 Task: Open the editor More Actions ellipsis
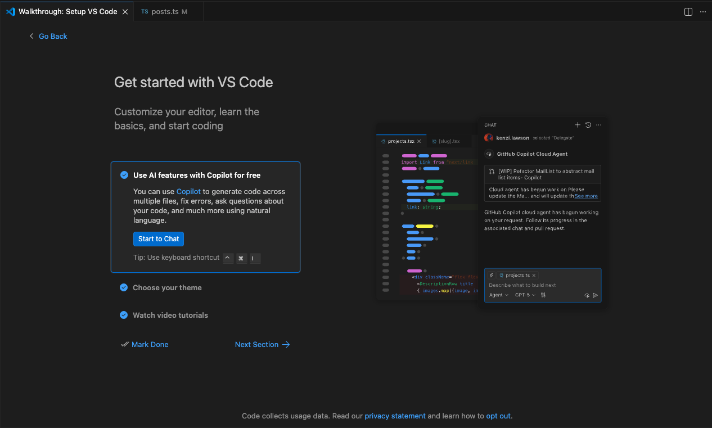click(x=702, y=12)
